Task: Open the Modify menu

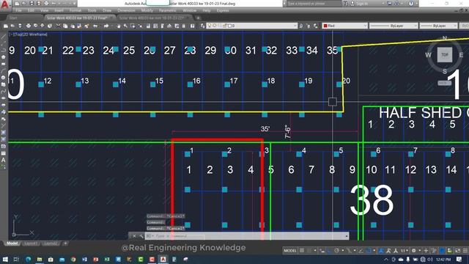Action: tap(147, 10)
